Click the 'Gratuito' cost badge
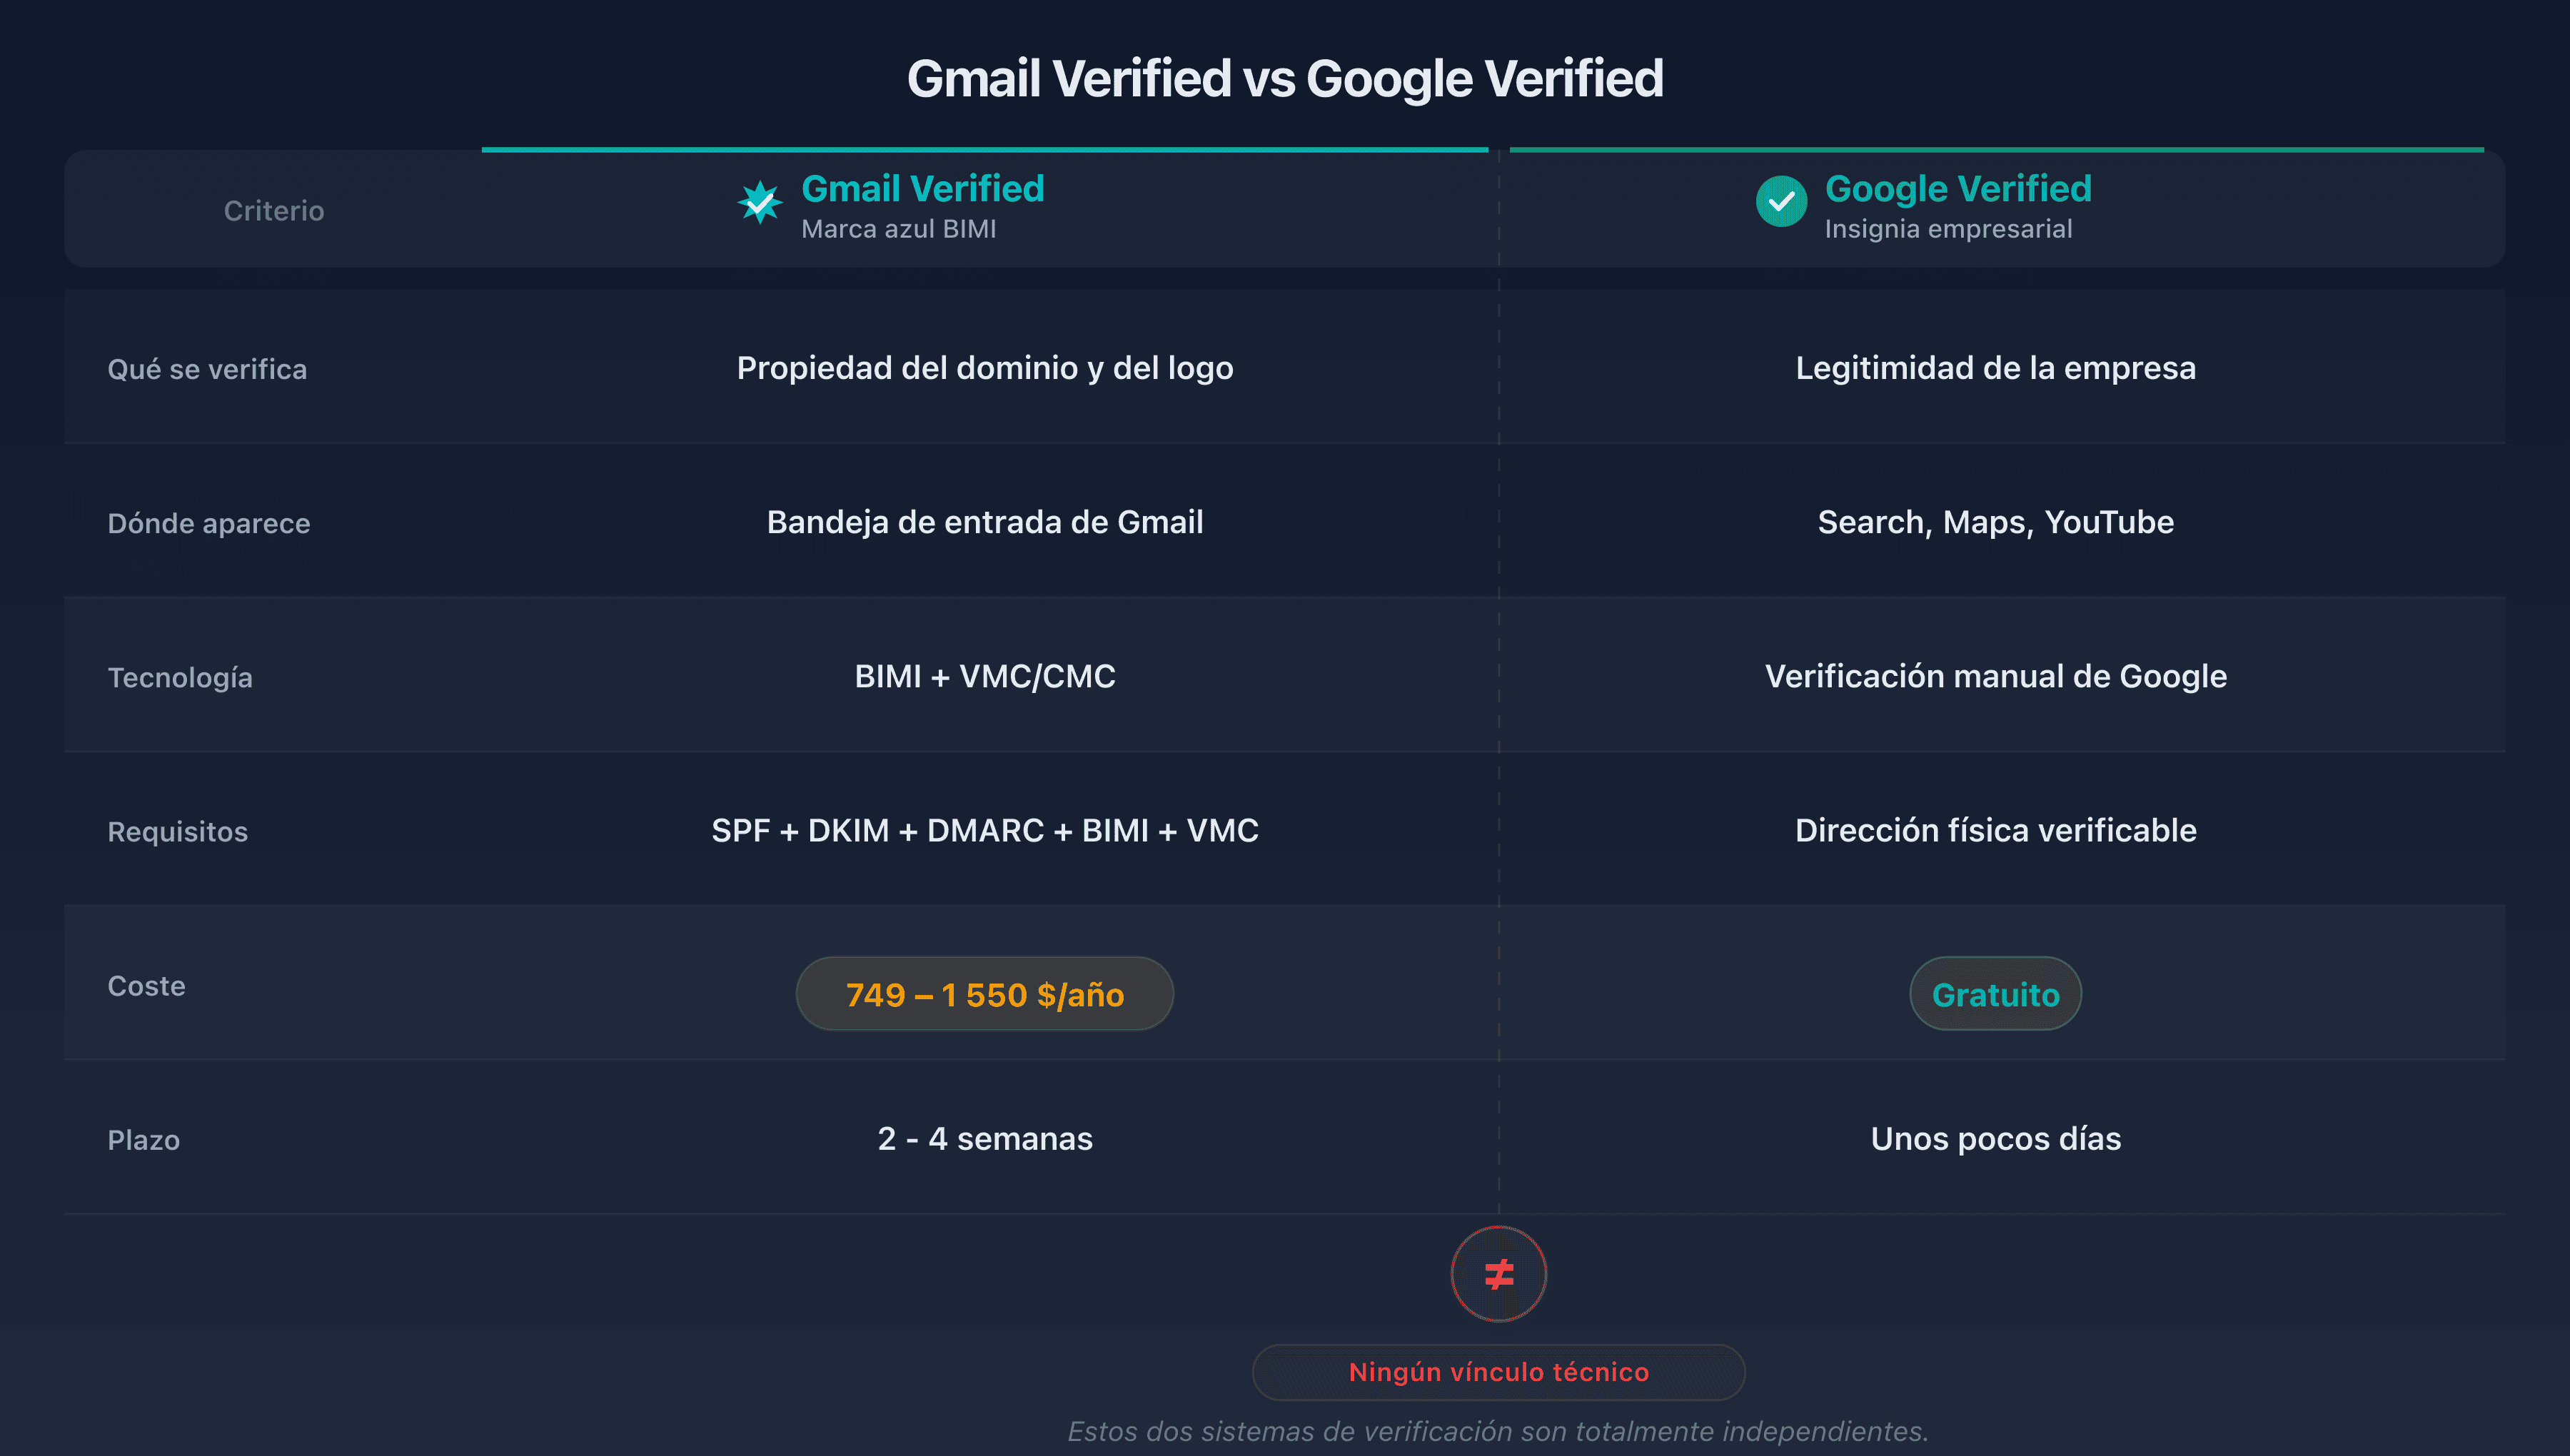This screenshot has height=1456, width=2570. point(1995,994)
